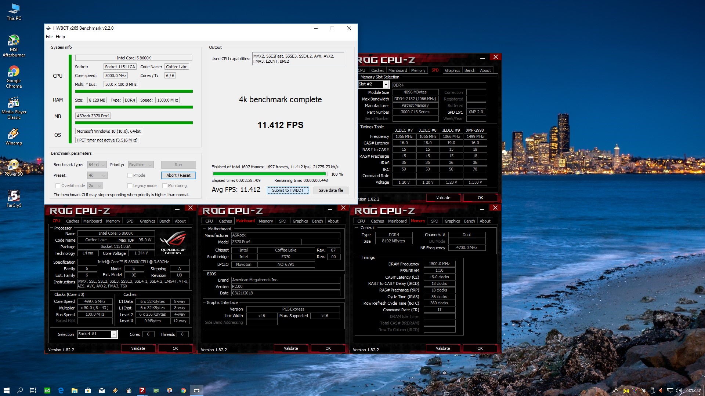Open Overkill 2x multiplier dropdown

[x=95, y=186]
